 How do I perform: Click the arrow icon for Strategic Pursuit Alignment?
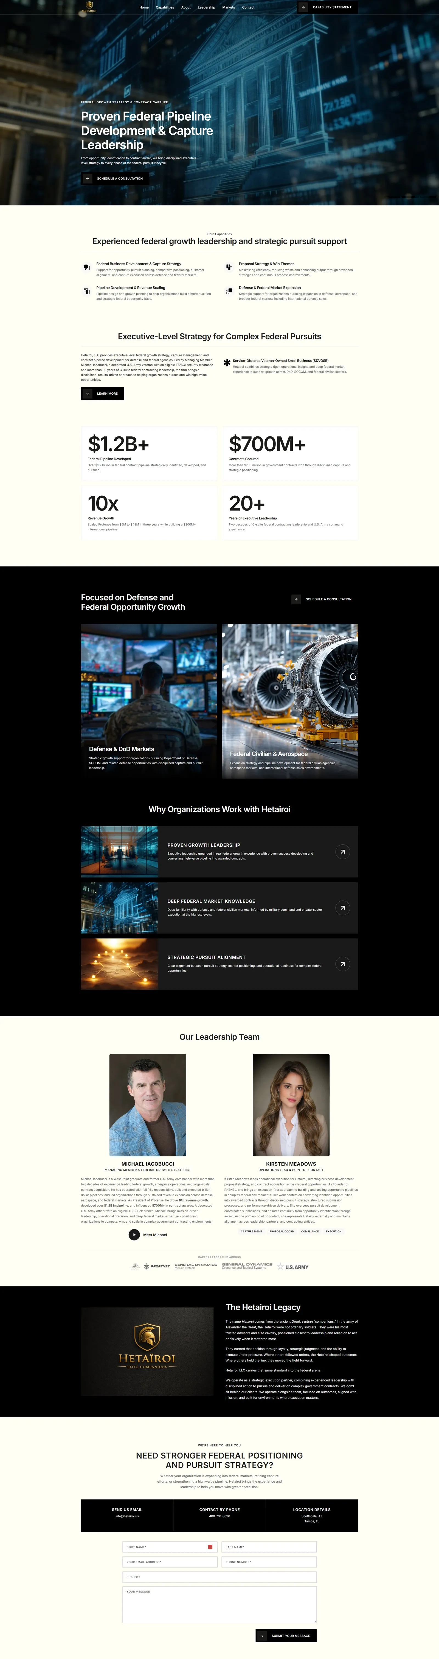(343, 963)
